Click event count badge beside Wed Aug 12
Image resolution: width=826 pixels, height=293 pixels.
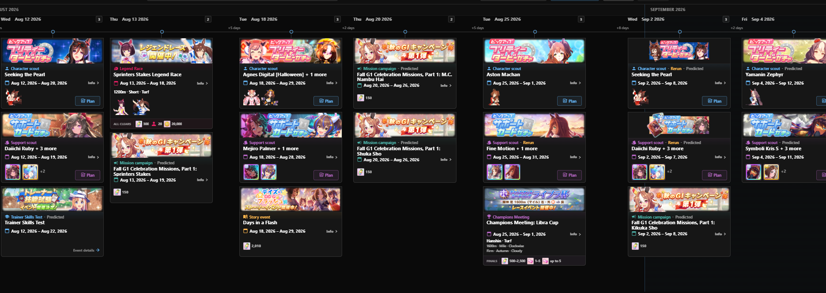pyautogui.click(x=99, y=19)
